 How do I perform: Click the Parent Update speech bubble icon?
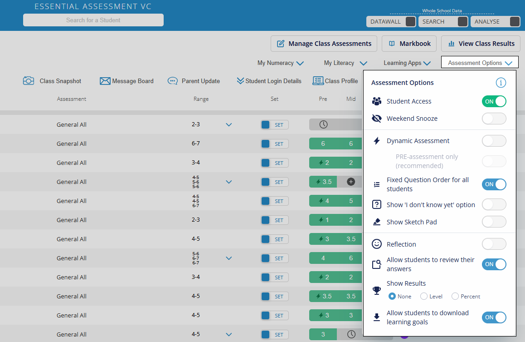(173, 81)
